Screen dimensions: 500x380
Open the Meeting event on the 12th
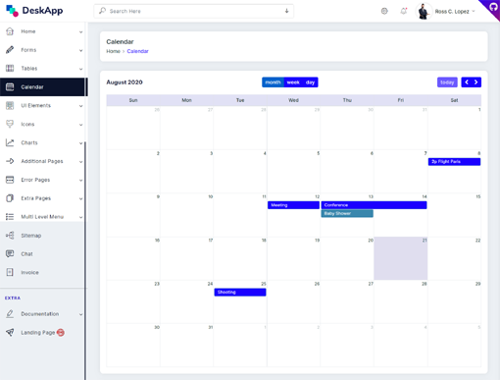point(293,205)
